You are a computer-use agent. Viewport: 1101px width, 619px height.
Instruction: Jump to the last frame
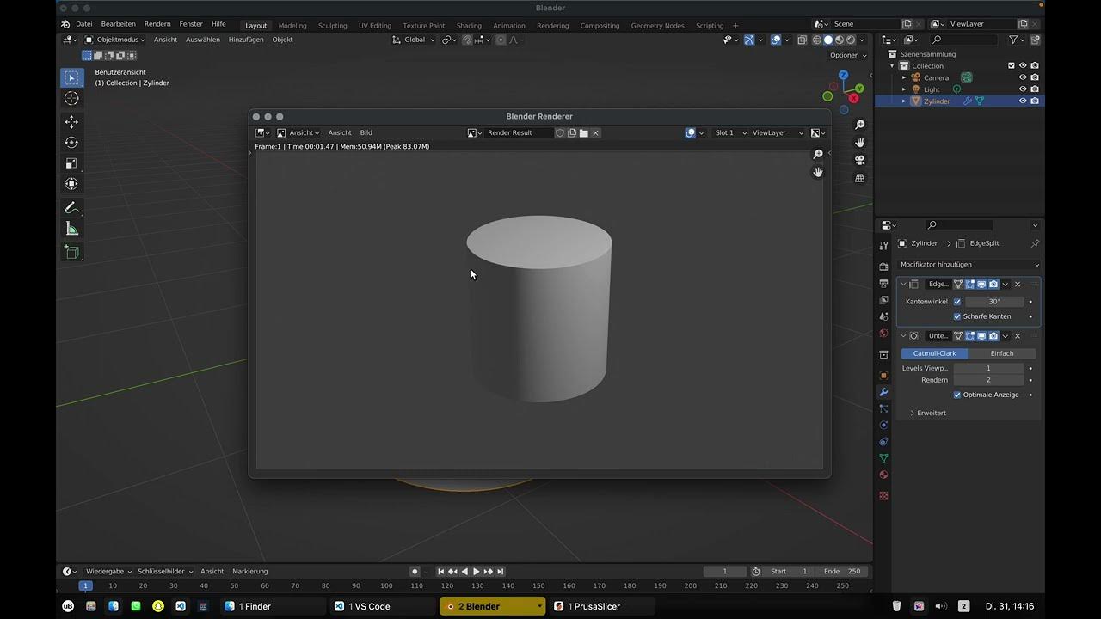(x=501, y=572)
